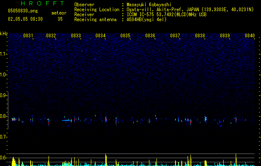261x166 pixels.
Task: Click the 0834 time marker
Action: click(100, 36)
